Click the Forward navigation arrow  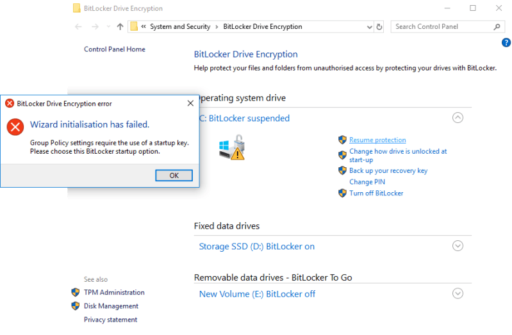point(95,27)
